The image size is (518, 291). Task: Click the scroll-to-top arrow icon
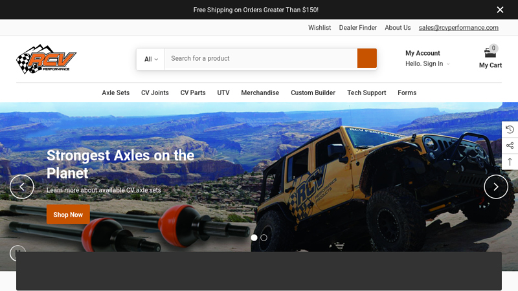(510, 162)
